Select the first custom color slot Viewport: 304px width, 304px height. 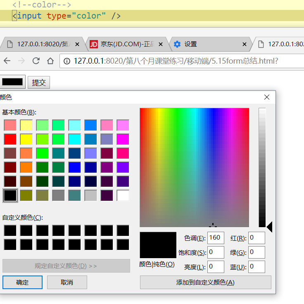10,230
